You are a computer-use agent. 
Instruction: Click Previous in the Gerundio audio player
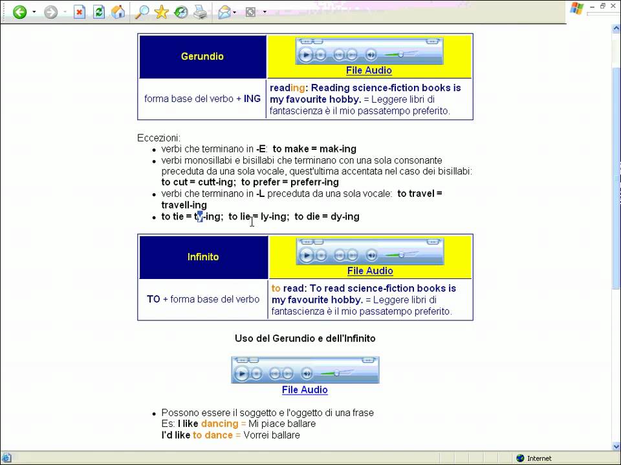click(339, 54)
